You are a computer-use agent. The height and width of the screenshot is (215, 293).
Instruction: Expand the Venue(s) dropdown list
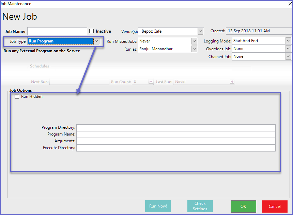pos(200,31)
